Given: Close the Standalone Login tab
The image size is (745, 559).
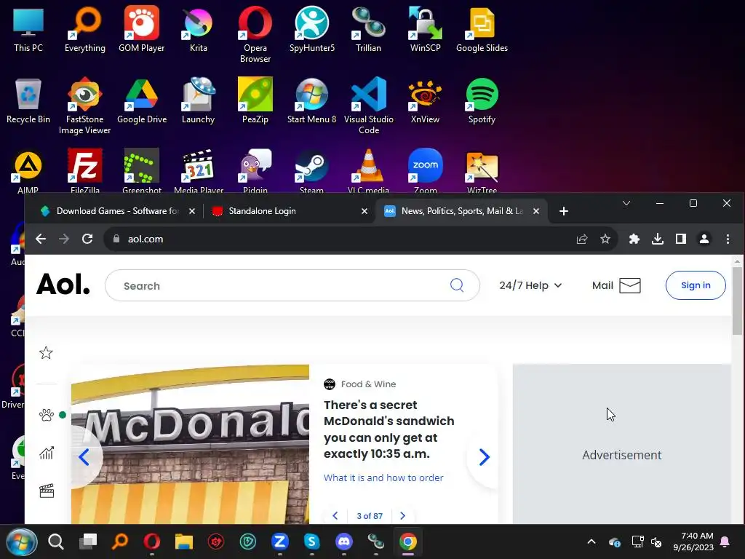Looking at the screenshot, I should click(x=364, y=211).
